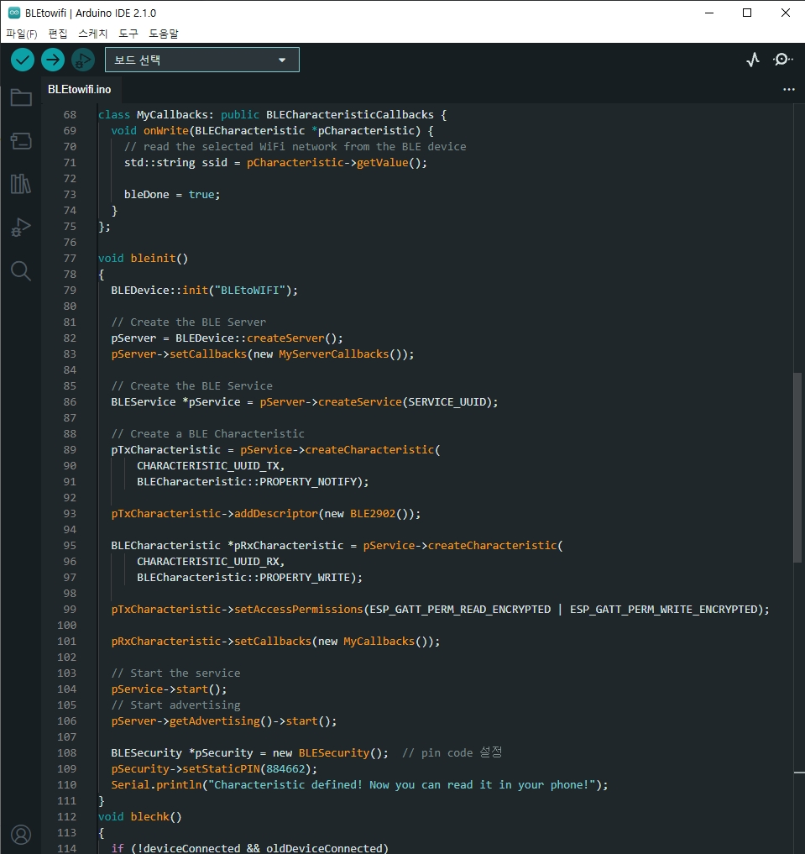Open the 파일(F) menu

(x=22, y=34)
